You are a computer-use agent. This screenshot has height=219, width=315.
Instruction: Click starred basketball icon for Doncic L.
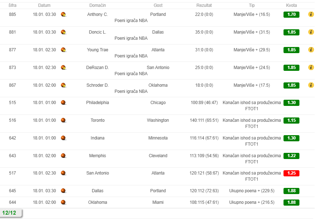[63, 32]
